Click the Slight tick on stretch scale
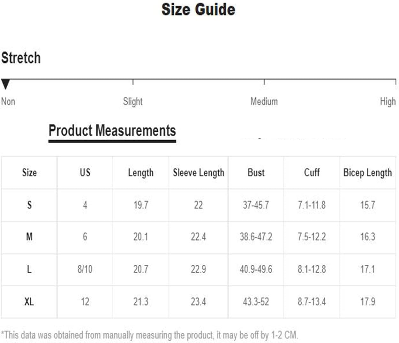This screenshot has height=343, width=399. [133, 82]
